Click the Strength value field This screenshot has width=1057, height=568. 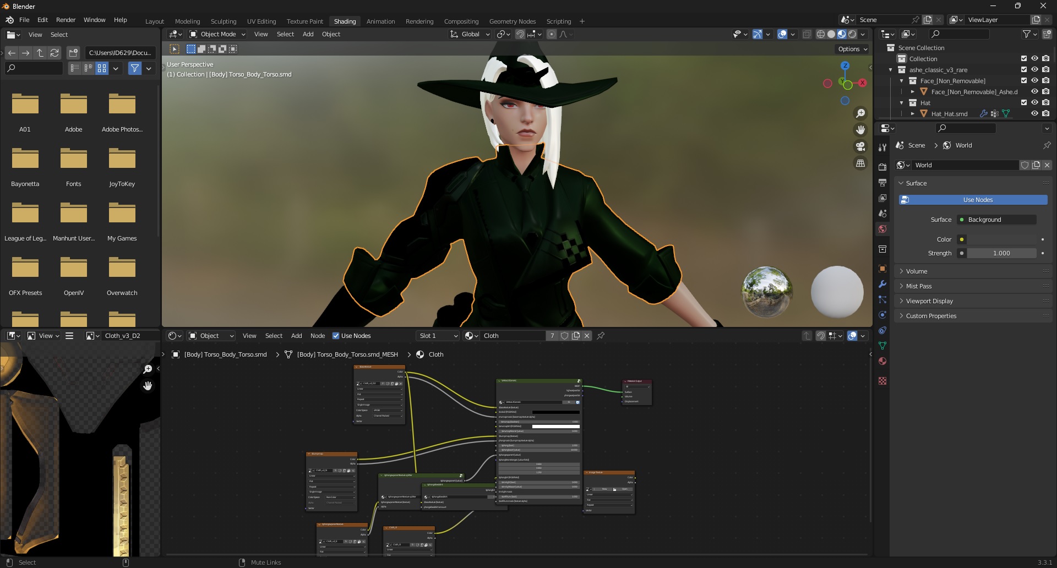click(1002, 253)
